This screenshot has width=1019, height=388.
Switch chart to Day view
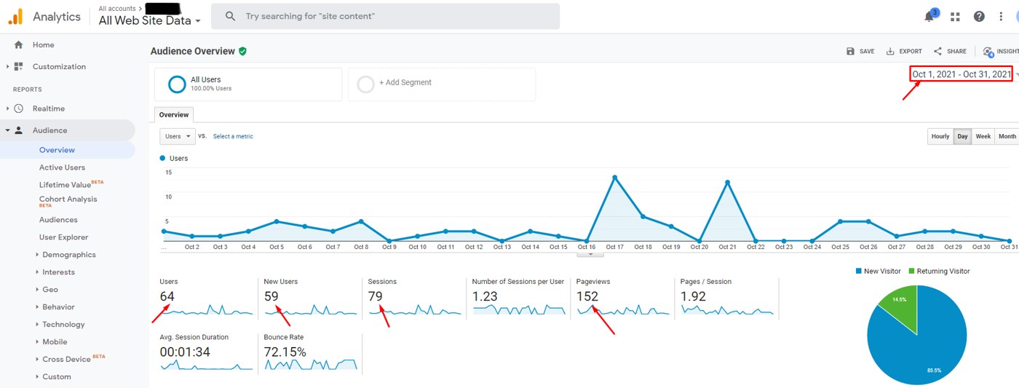pyautogui.click(x=962, y=136)
